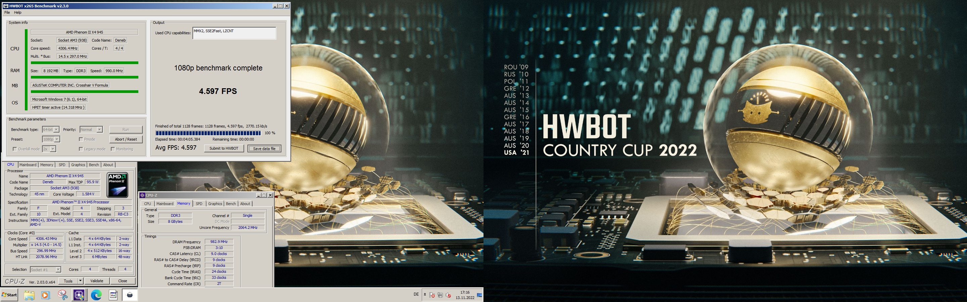Click the CPU-Z title bar icon
Image resolution: width=967 pixels, height=302 pixels.
tap(142, 195)
